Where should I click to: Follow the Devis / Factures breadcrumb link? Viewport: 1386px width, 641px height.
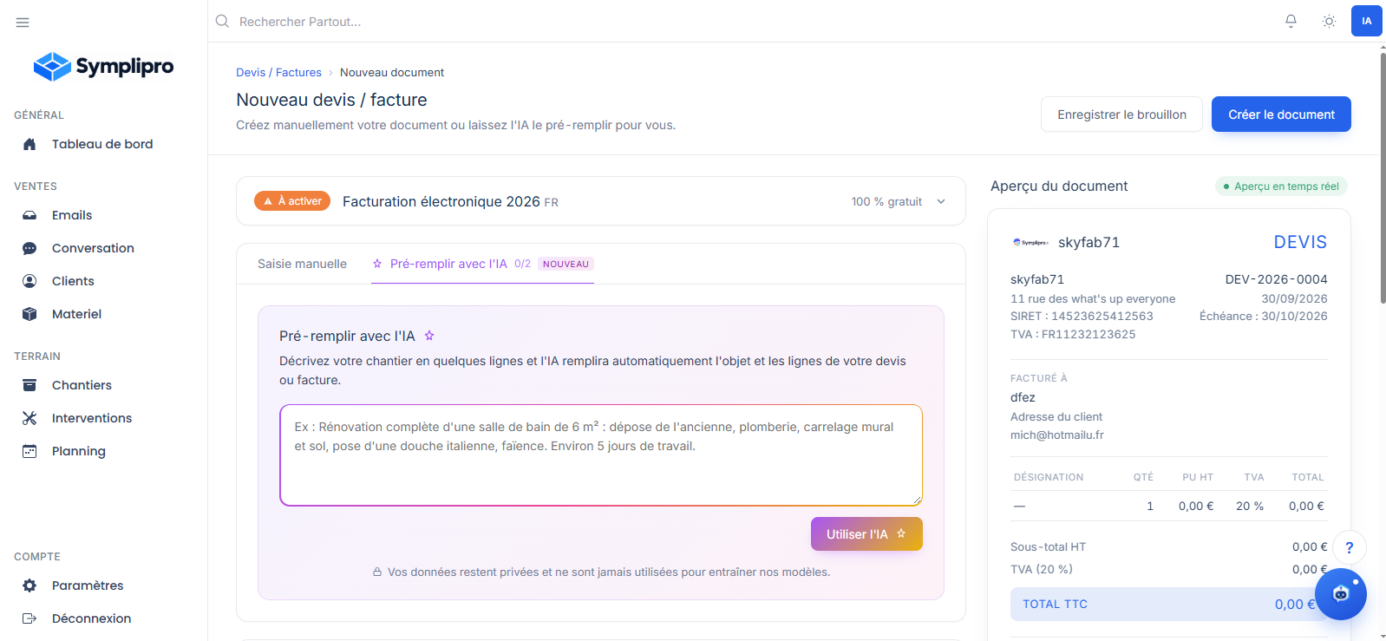pos(278,72)
